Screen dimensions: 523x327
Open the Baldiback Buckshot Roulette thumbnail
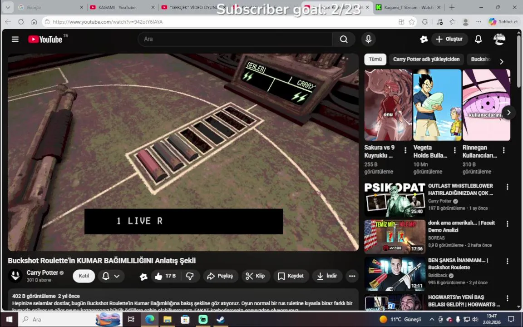tap(395, 273)
